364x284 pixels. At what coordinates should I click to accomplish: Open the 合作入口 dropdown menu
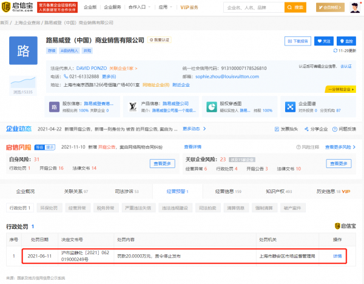(x=140, y=7)
